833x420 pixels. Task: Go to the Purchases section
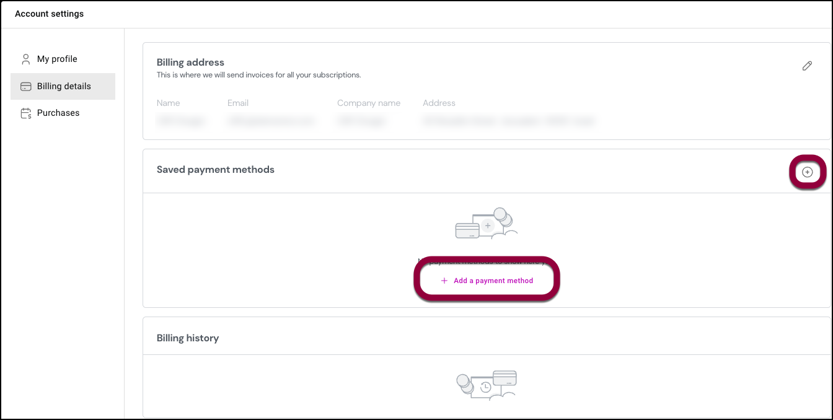click(58, 113)
